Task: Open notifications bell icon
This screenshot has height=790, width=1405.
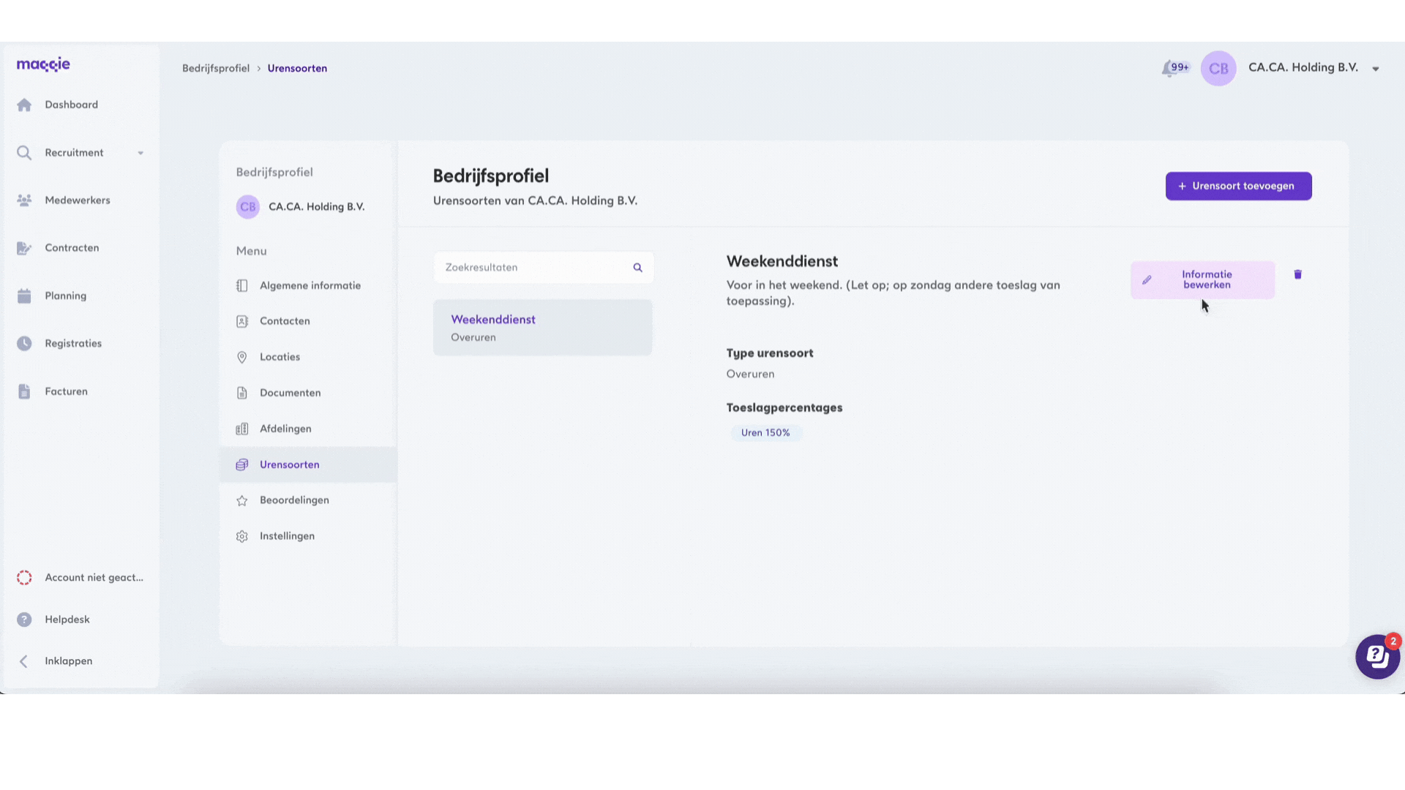Action: 1169,68
